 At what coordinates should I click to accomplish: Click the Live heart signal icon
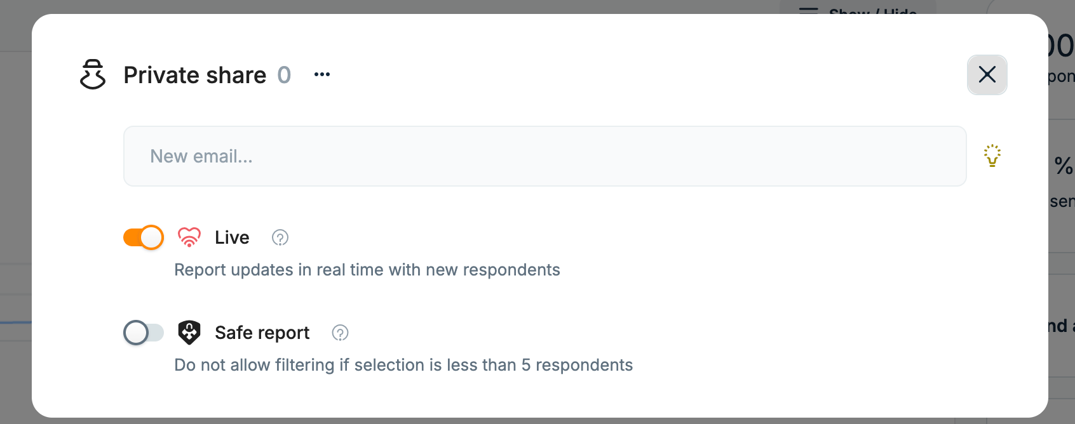click(189, 237)
